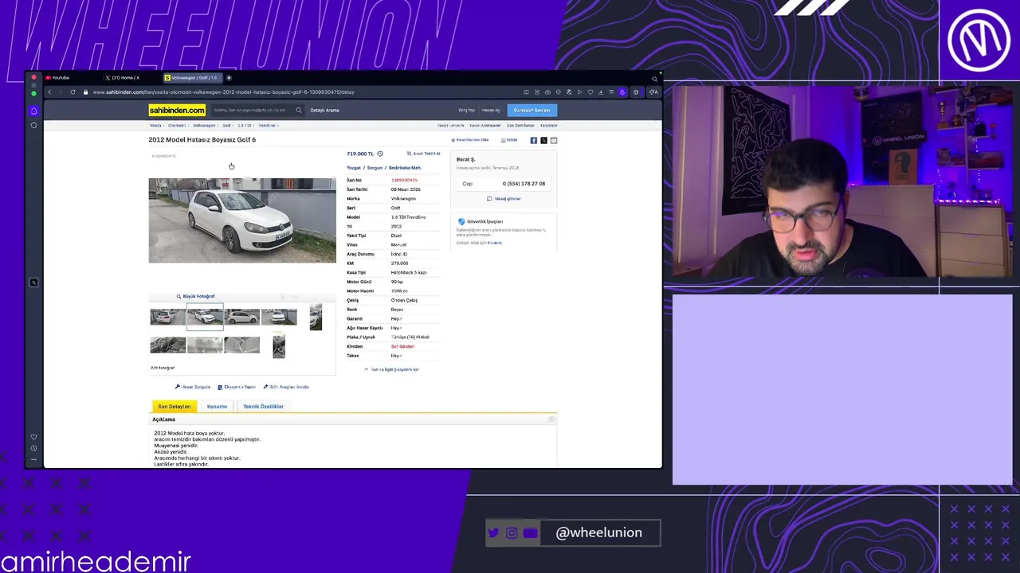Add listing with Favorilerime Ekle
The height and width of the screenshot is (573, 1020).
tap(470, 140)
